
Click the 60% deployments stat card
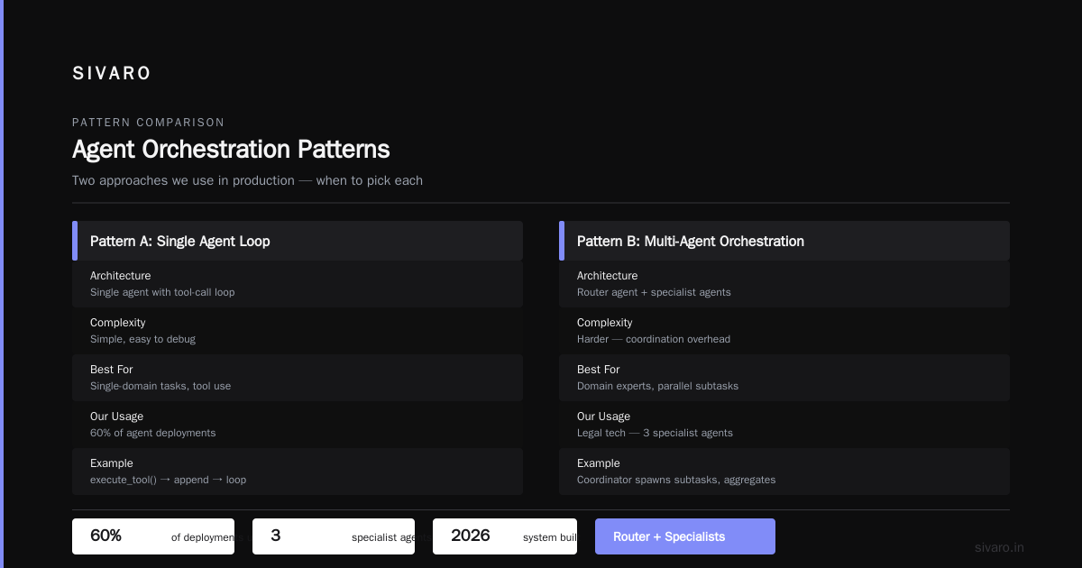153,536
